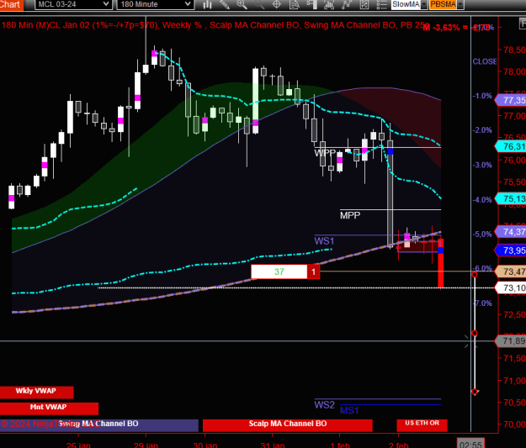Click the order quantity box showing 37
This screenshot has height=448, width=526.
pyautogui.click(x=279, y=271)
